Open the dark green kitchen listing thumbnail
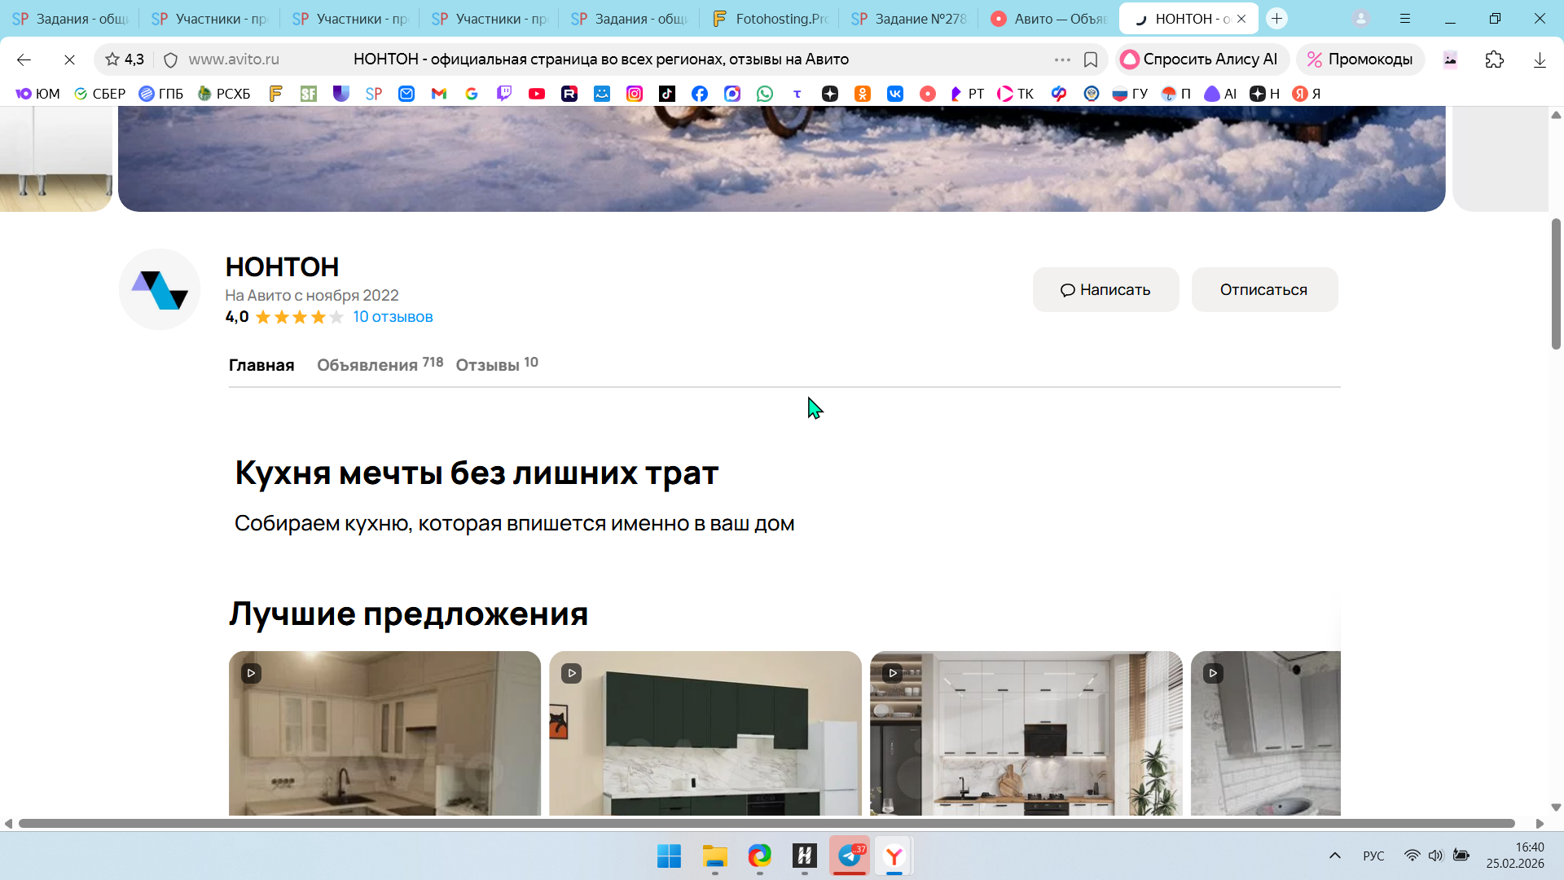Viewport: 1564px width, 880px height. coord(705,733)
